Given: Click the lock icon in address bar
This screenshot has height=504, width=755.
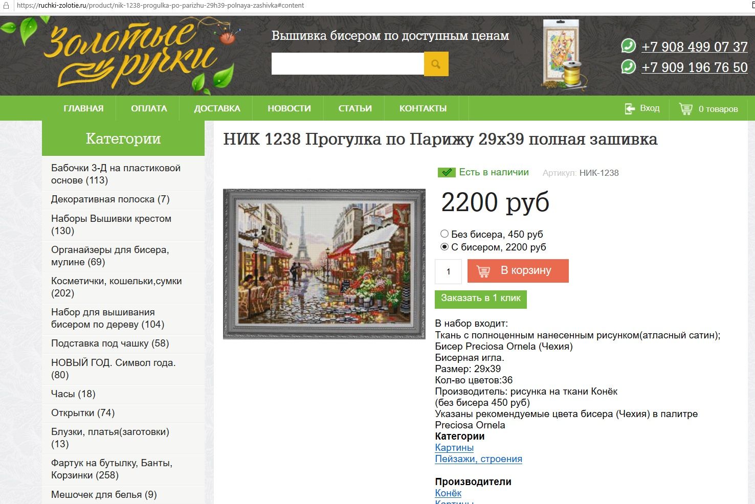Looking at the screenshot, I should [x=6, y=6].
